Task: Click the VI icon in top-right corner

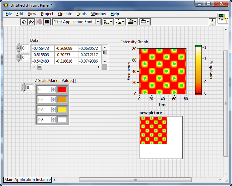Action: point(223,18)
